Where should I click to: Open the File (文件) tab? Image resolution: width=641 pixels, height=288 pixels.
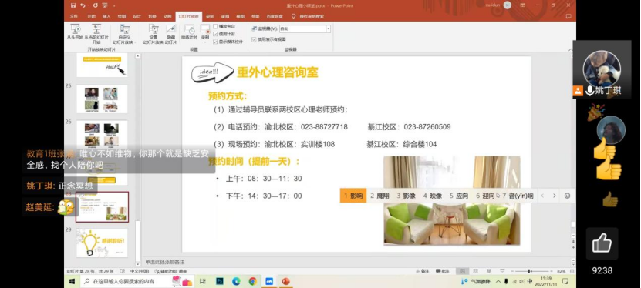pos(73,17)
